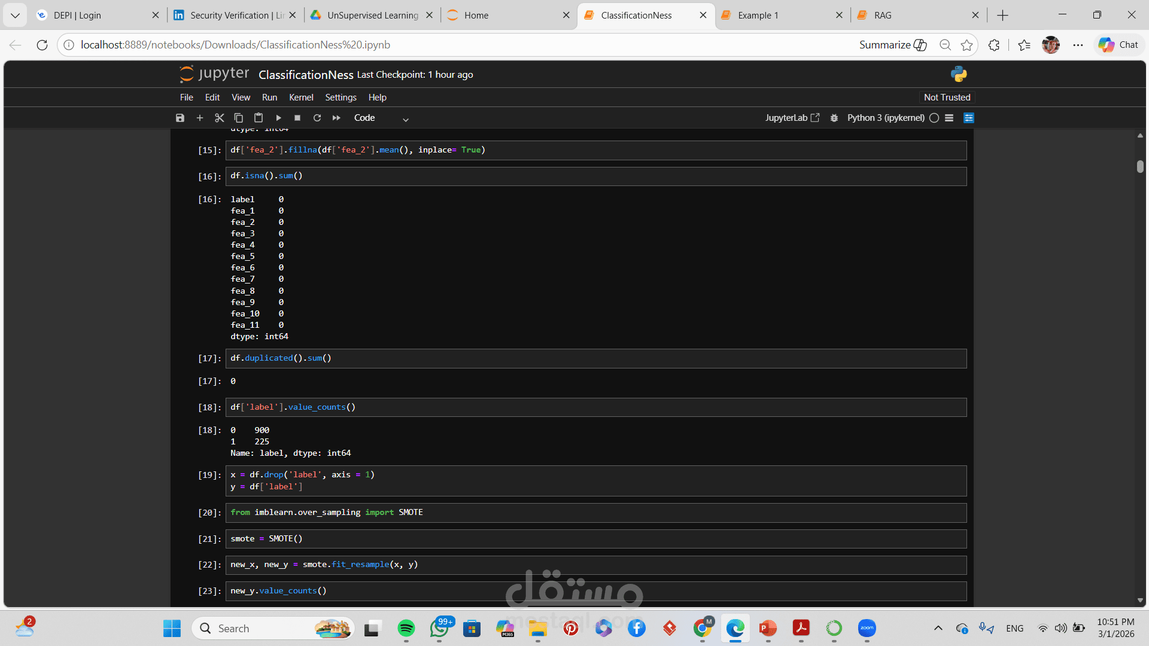Viewport: 1149px width, 646px height.
Task: Toggle the Not Trusted notebook status
Action: click(947, 97)
